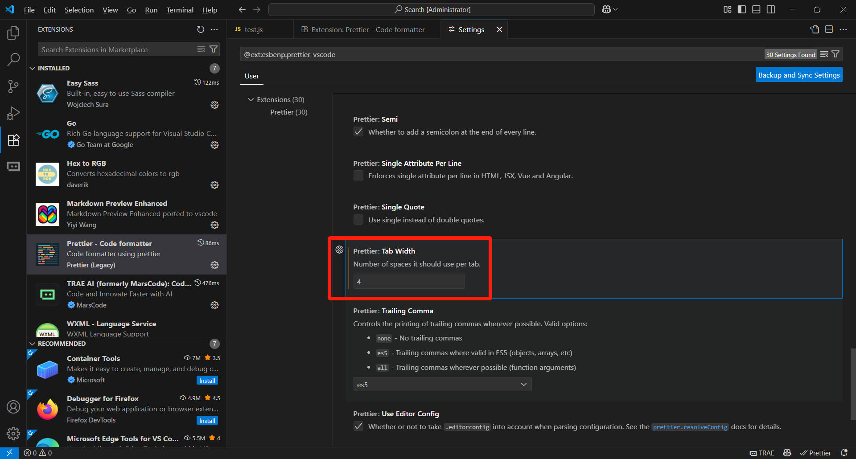Select the User settings tab
The height and width of the screenshot is (459, 856).
tap(251, 76)
